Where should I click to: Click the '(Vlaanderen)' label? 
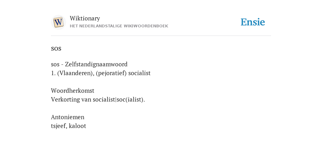click(75, 73)
